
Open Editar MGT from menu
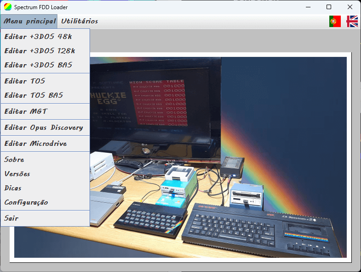pos(45,111)
